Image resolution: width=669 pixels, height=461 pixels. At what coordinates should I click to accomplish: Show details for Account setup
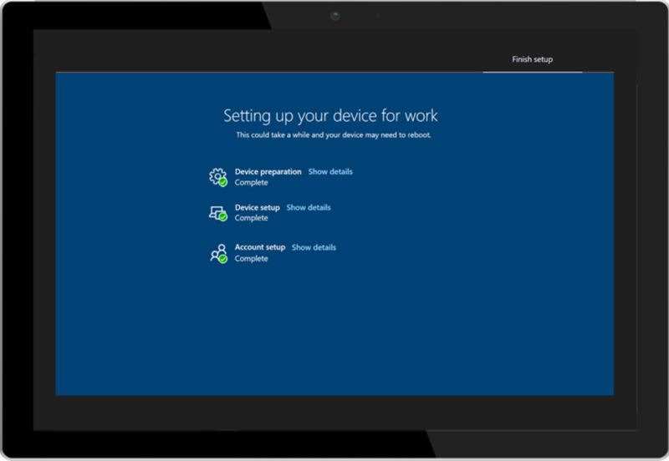pyautogui.click(x=314, y=247)
